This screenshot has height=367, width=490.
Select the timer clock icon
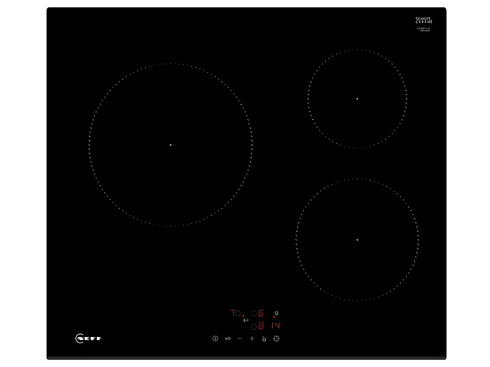tap(277, 338)
